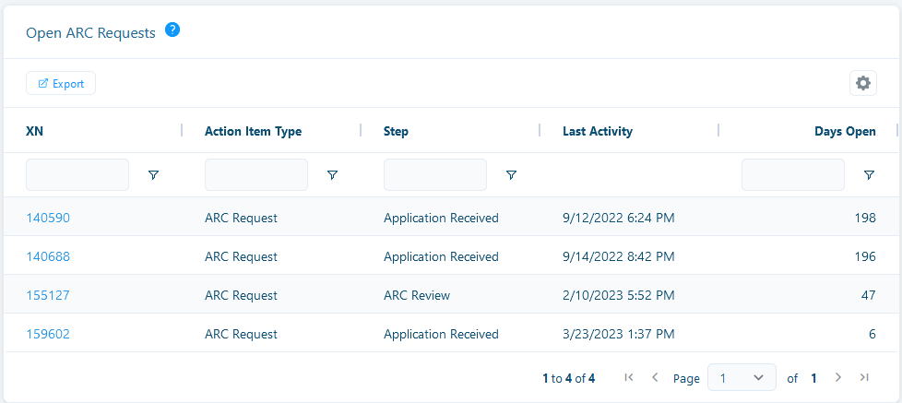902x403 pixels.
Task: Expand the Page number dropdown
Action: click(742, 378)
